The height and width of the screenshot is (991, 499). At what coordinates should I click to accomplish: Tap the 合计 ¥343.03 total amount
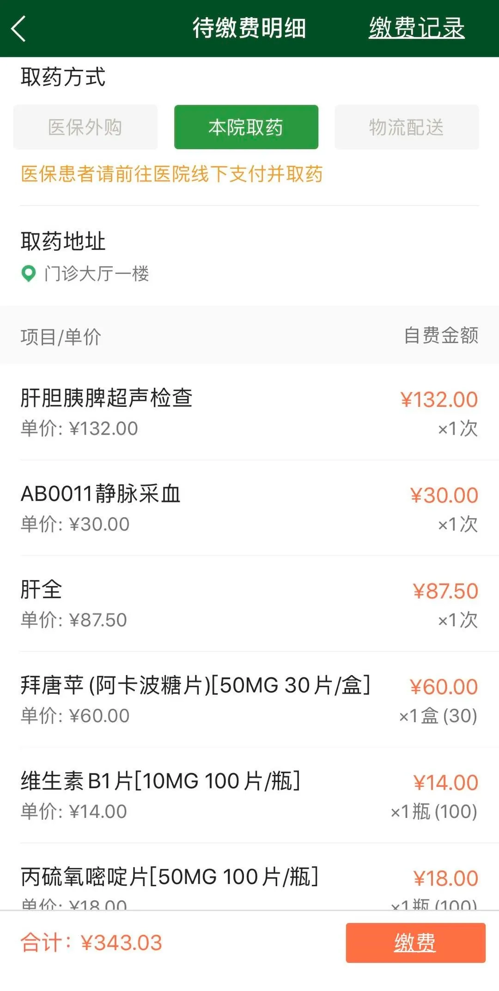[91, 943]
